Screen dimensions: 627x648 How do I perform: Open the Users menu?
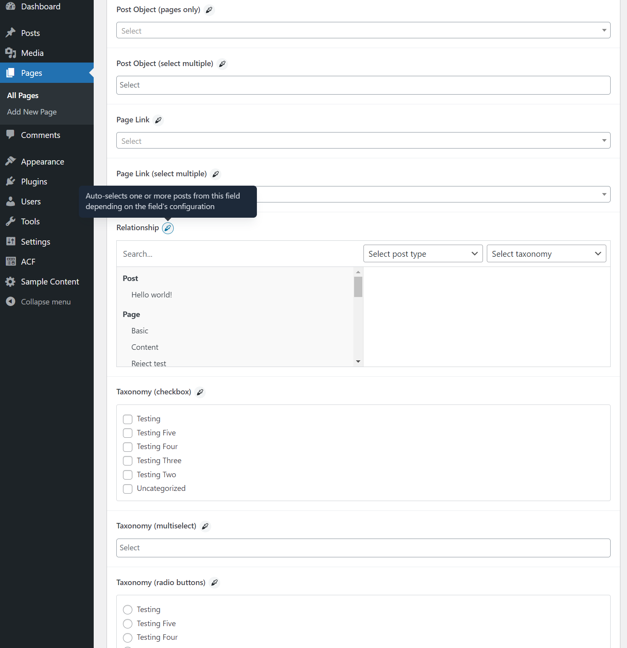(x=47, y=201)
